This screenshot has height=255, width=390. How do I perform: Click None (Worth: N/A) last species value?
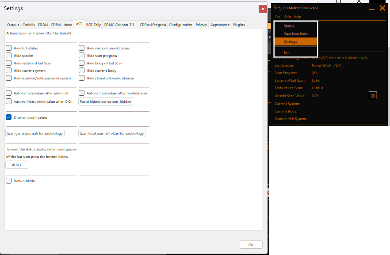[327, 65]
